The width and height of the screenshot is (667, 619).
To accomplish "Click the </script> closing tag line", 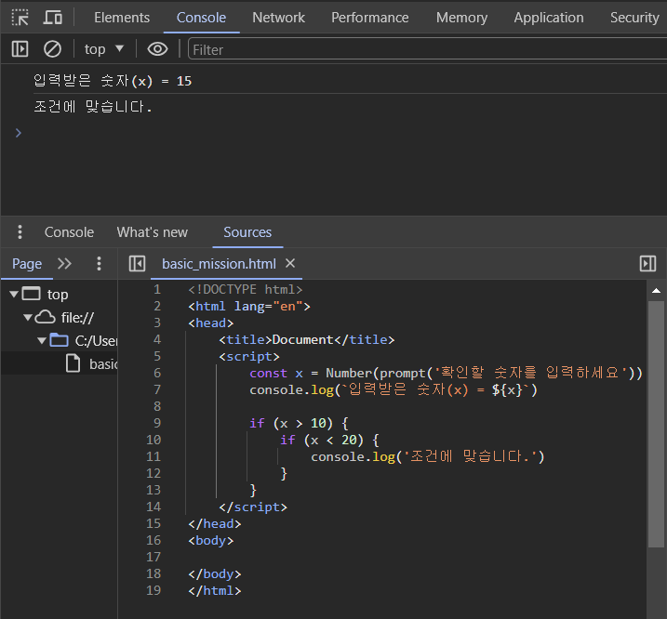I will tap(253, 507).
